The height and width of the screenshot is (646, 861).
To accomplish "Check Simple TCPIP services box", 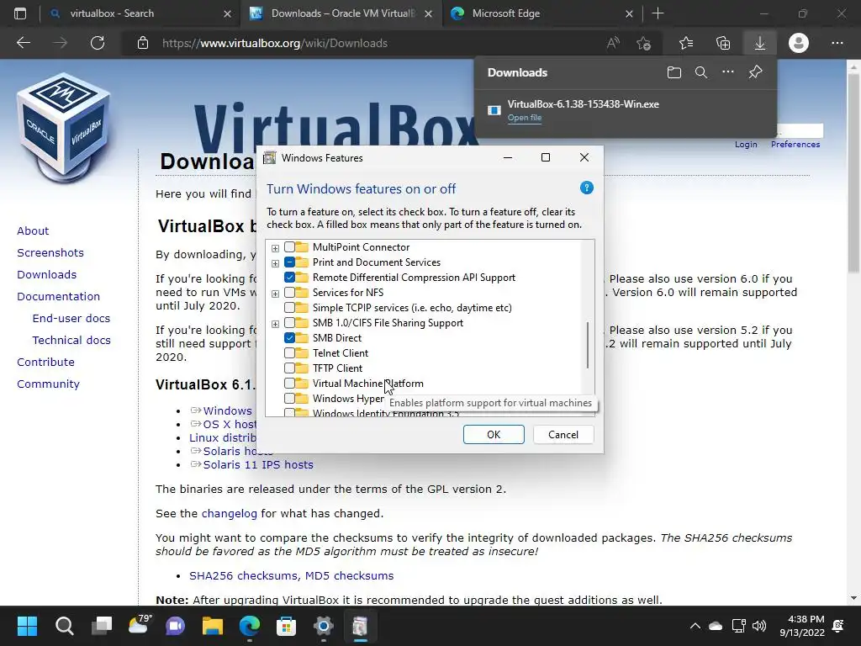I will pyautogui.click(x=289, y=308).
